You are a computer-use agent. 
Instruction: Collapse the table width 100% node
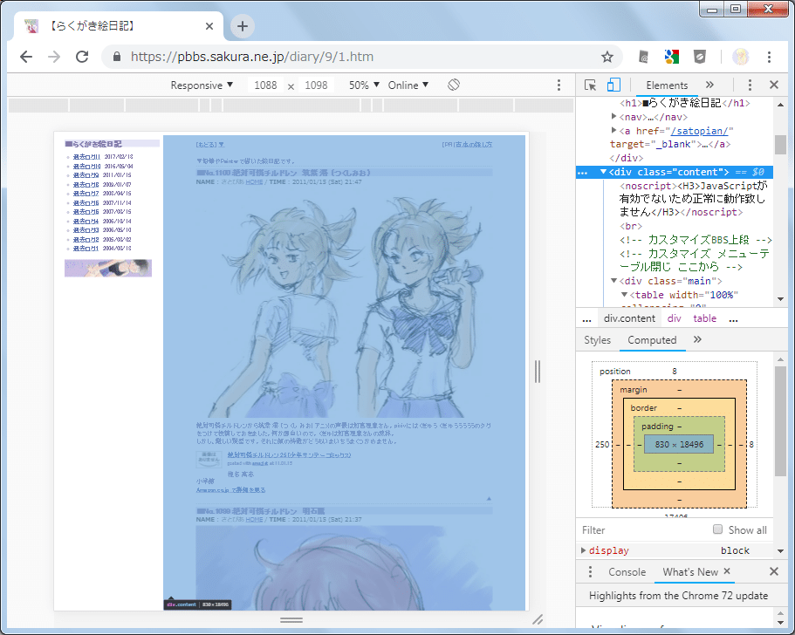coord(625,295)
